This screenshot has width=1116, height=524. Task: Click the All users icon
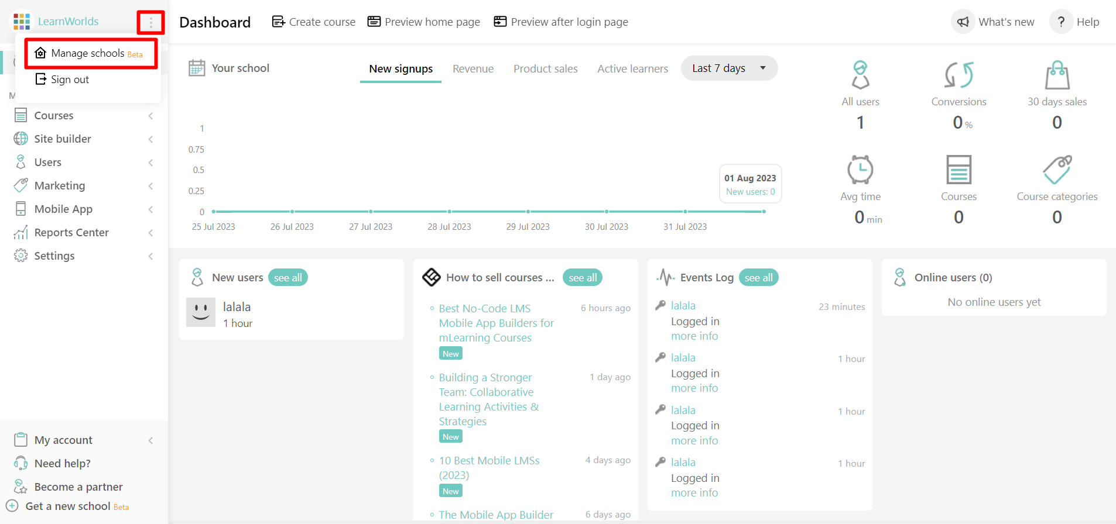pyautogui.click(x=860, y=75)
